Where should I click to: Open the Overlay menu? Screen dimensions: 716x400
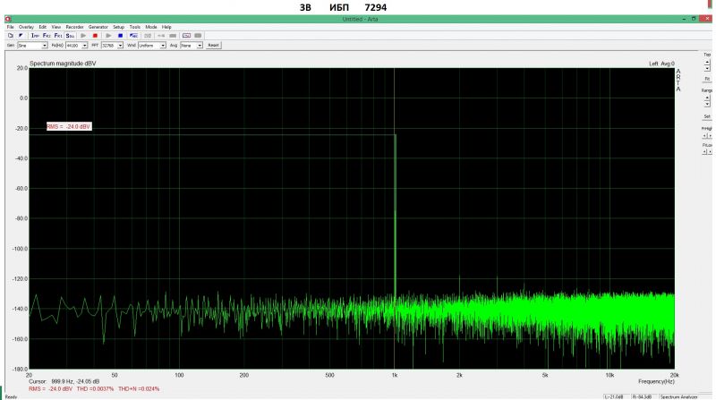pos(28,27)
